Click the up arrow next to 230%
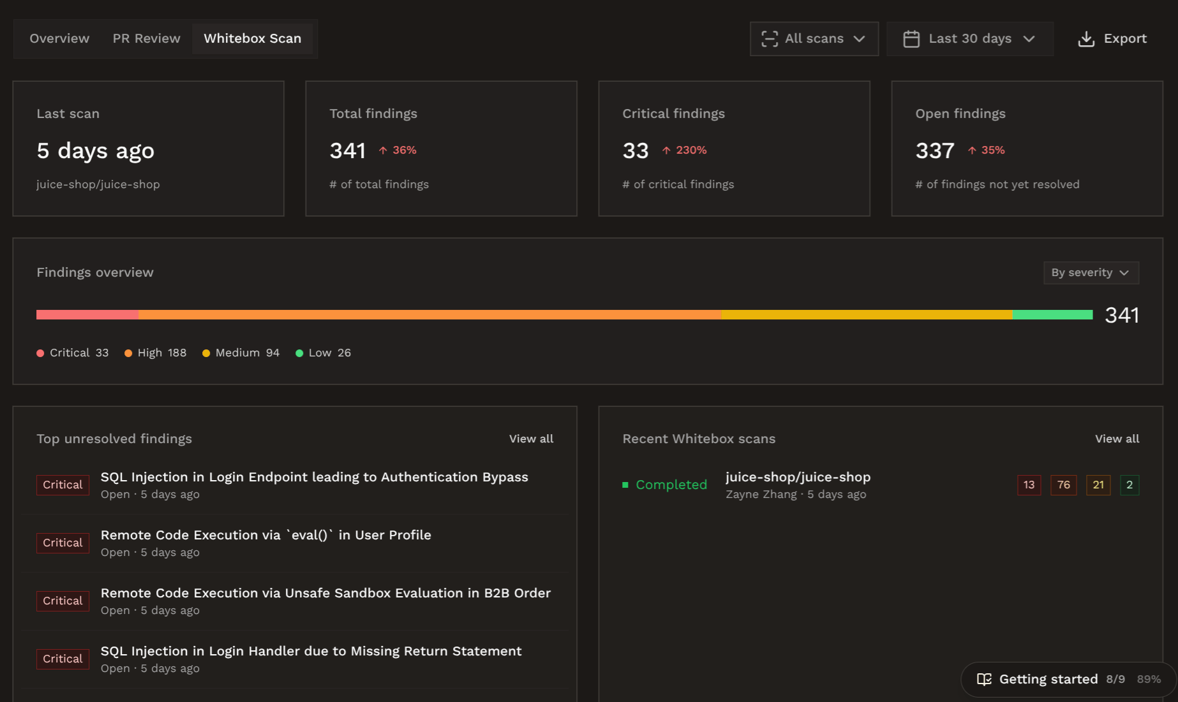The image size is (1178, 702). (x=666, y=150)
